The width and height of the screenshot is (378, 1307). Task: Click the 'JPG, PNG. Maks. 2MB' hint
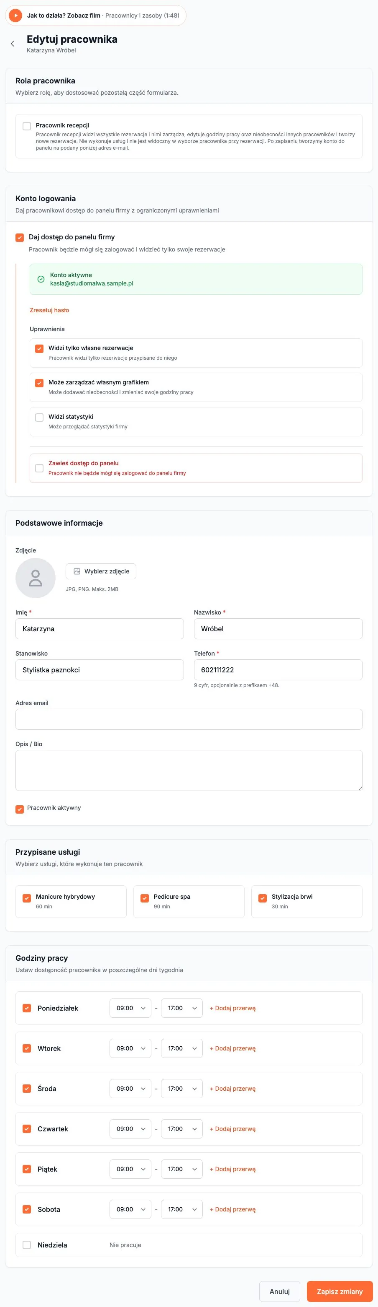tap(92, 589)
